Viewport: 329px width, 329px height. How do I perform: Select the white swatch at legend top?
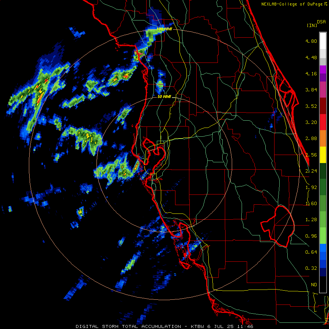pos(323,41)
